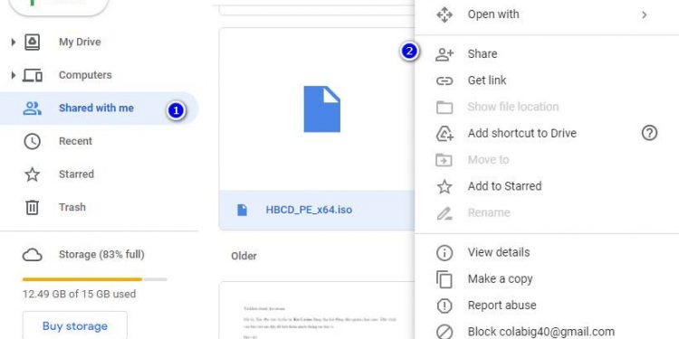This screenshot has width=679, height=339.
Task: Click the Older section heading
Action: (x=244, y=256)
